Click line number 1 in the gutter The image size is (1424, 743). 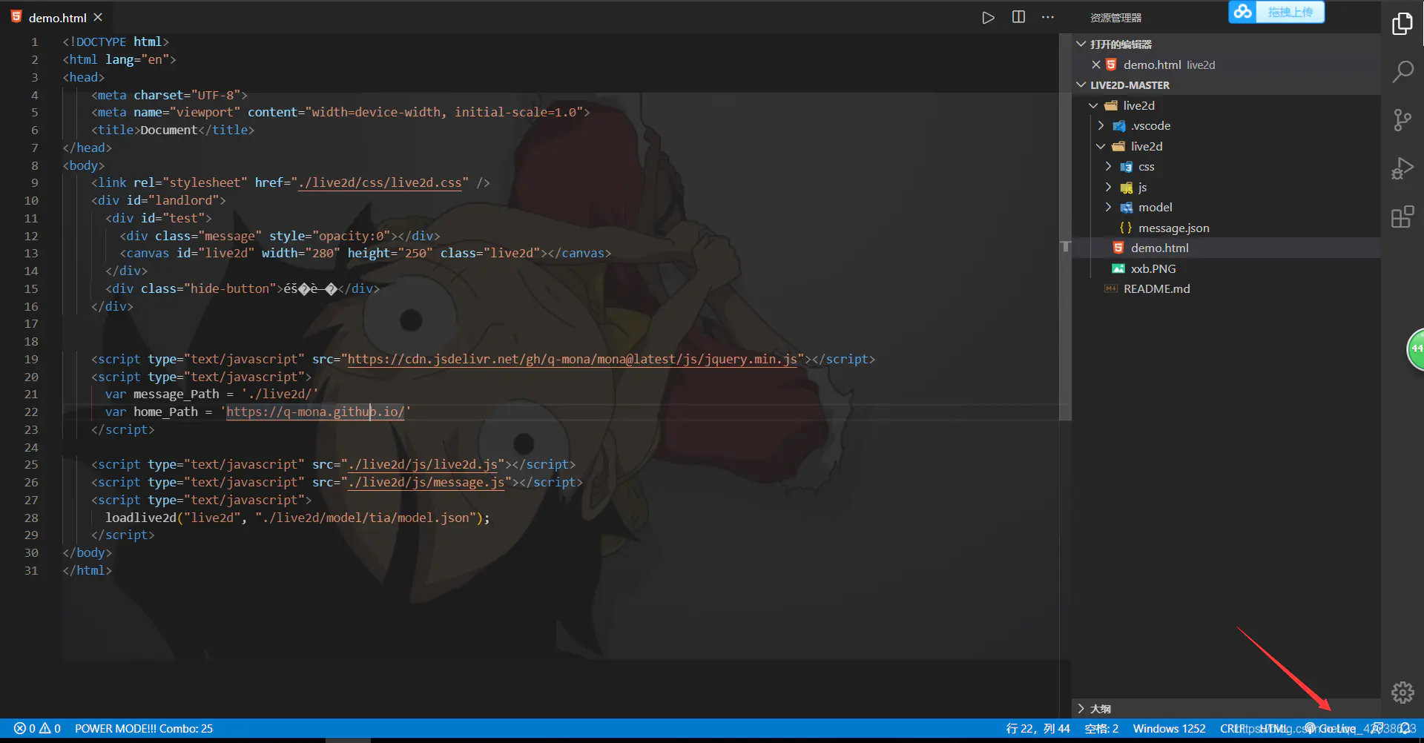tap(34, 42)
